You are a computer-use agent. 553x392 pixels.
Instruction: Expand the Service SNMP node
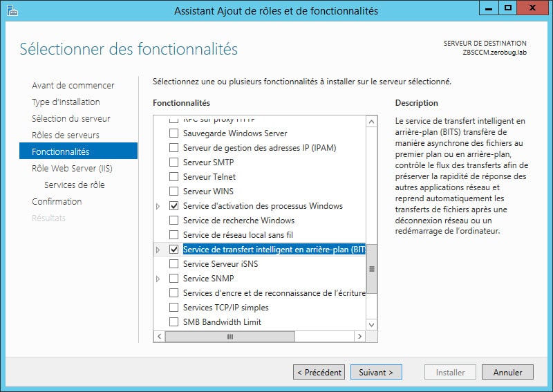(x=158, y=279)
